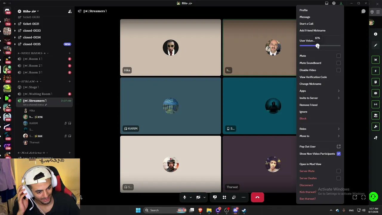This screenshot has width=382, height=215.
Task: Join the Room 1 voice channel
Action: (x=44, y=59)
